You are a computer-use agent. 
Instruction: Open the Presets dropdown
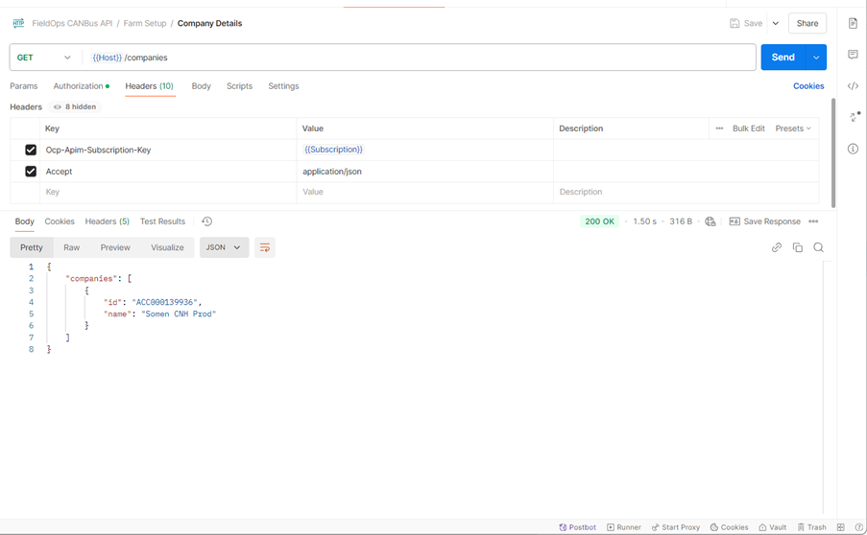(793, 128)
